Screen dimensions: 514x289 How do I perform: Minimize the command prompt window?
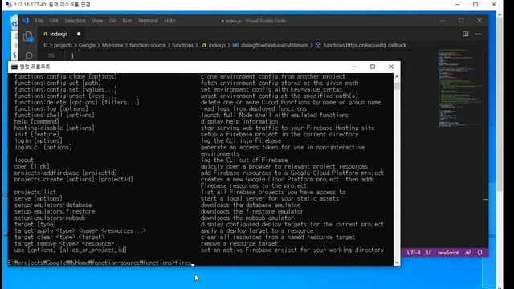pyautogui.click(x=354, y=67)
